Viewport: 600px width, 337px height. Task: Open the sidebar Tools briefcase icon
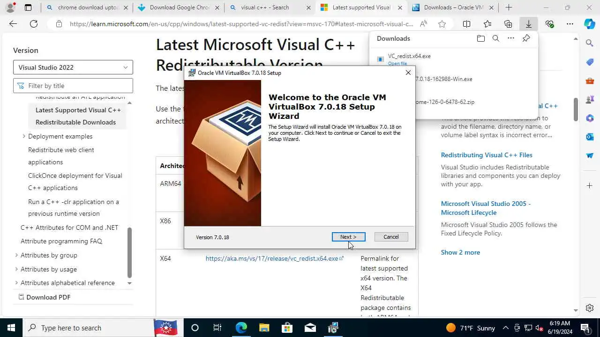(590, 81)
